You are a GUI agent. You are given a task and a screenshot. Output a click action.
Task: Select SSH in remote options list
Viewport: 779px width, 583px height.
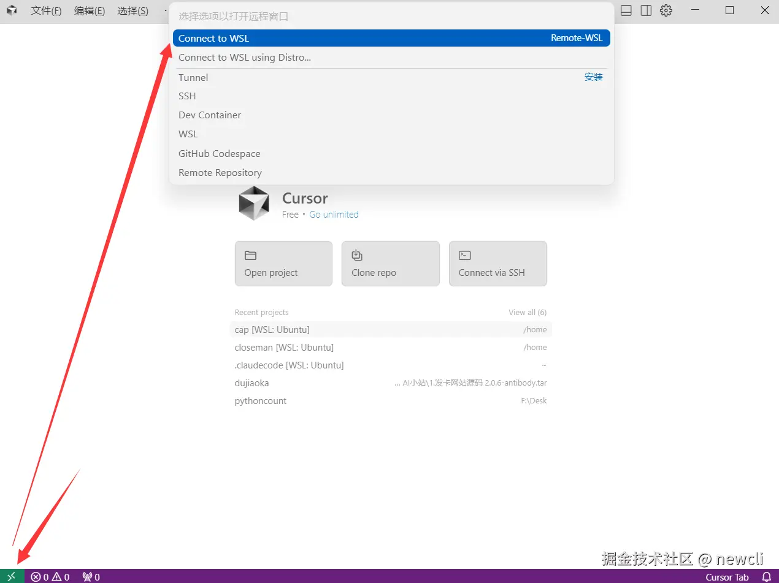click(x=391, y=96)
